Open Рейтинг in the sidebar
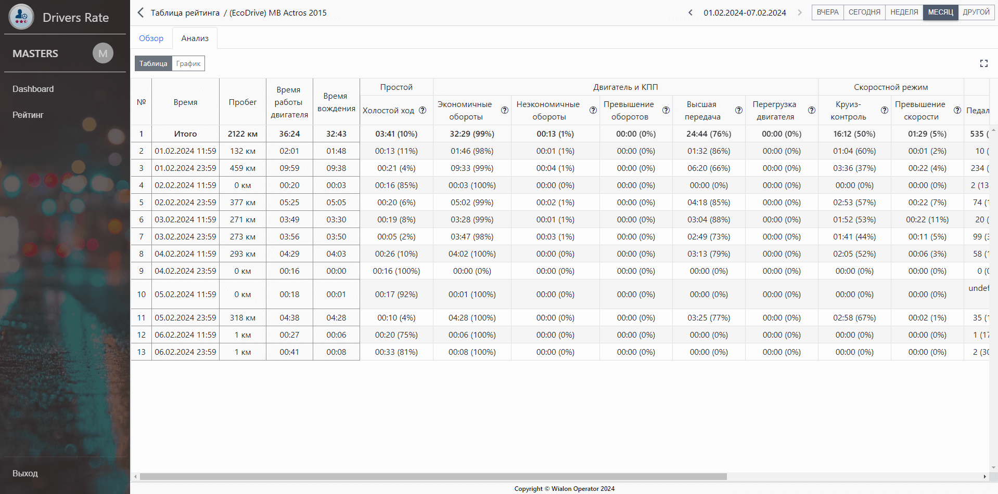This screenshot has height=494, width=998. point(28,115)
